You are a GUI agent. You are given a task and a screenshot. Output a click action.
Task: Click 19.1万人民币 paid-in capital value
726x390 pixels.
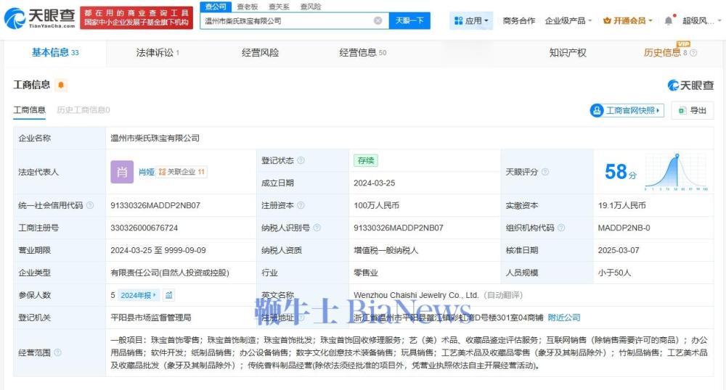[622, 205]
